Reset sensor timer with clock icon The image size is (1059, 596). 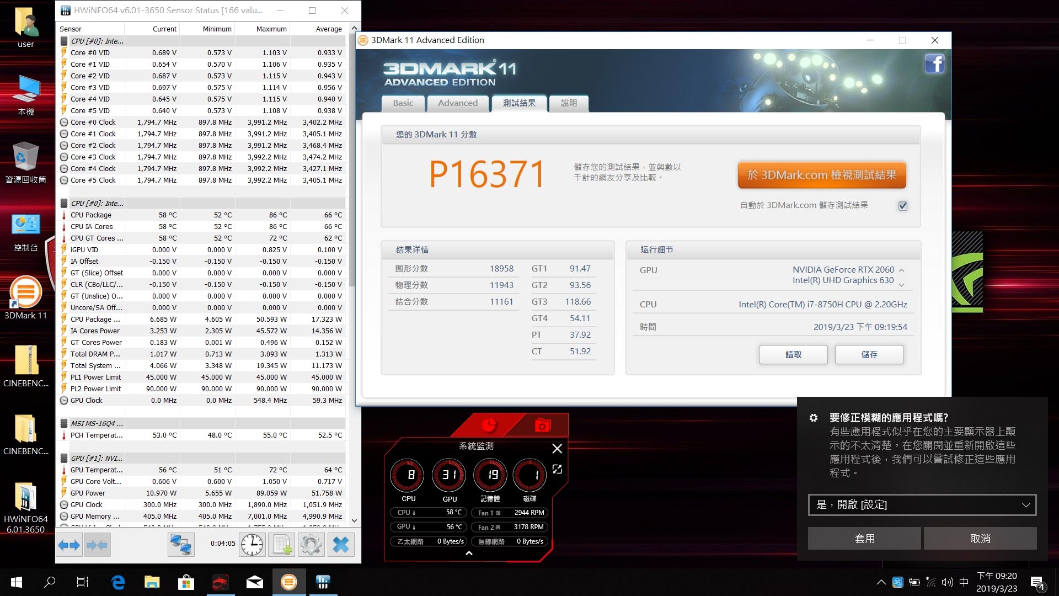click(252, 545)
